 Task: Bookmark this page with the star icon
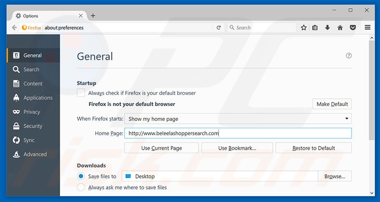pyautogui.click(x=304, y=27)
